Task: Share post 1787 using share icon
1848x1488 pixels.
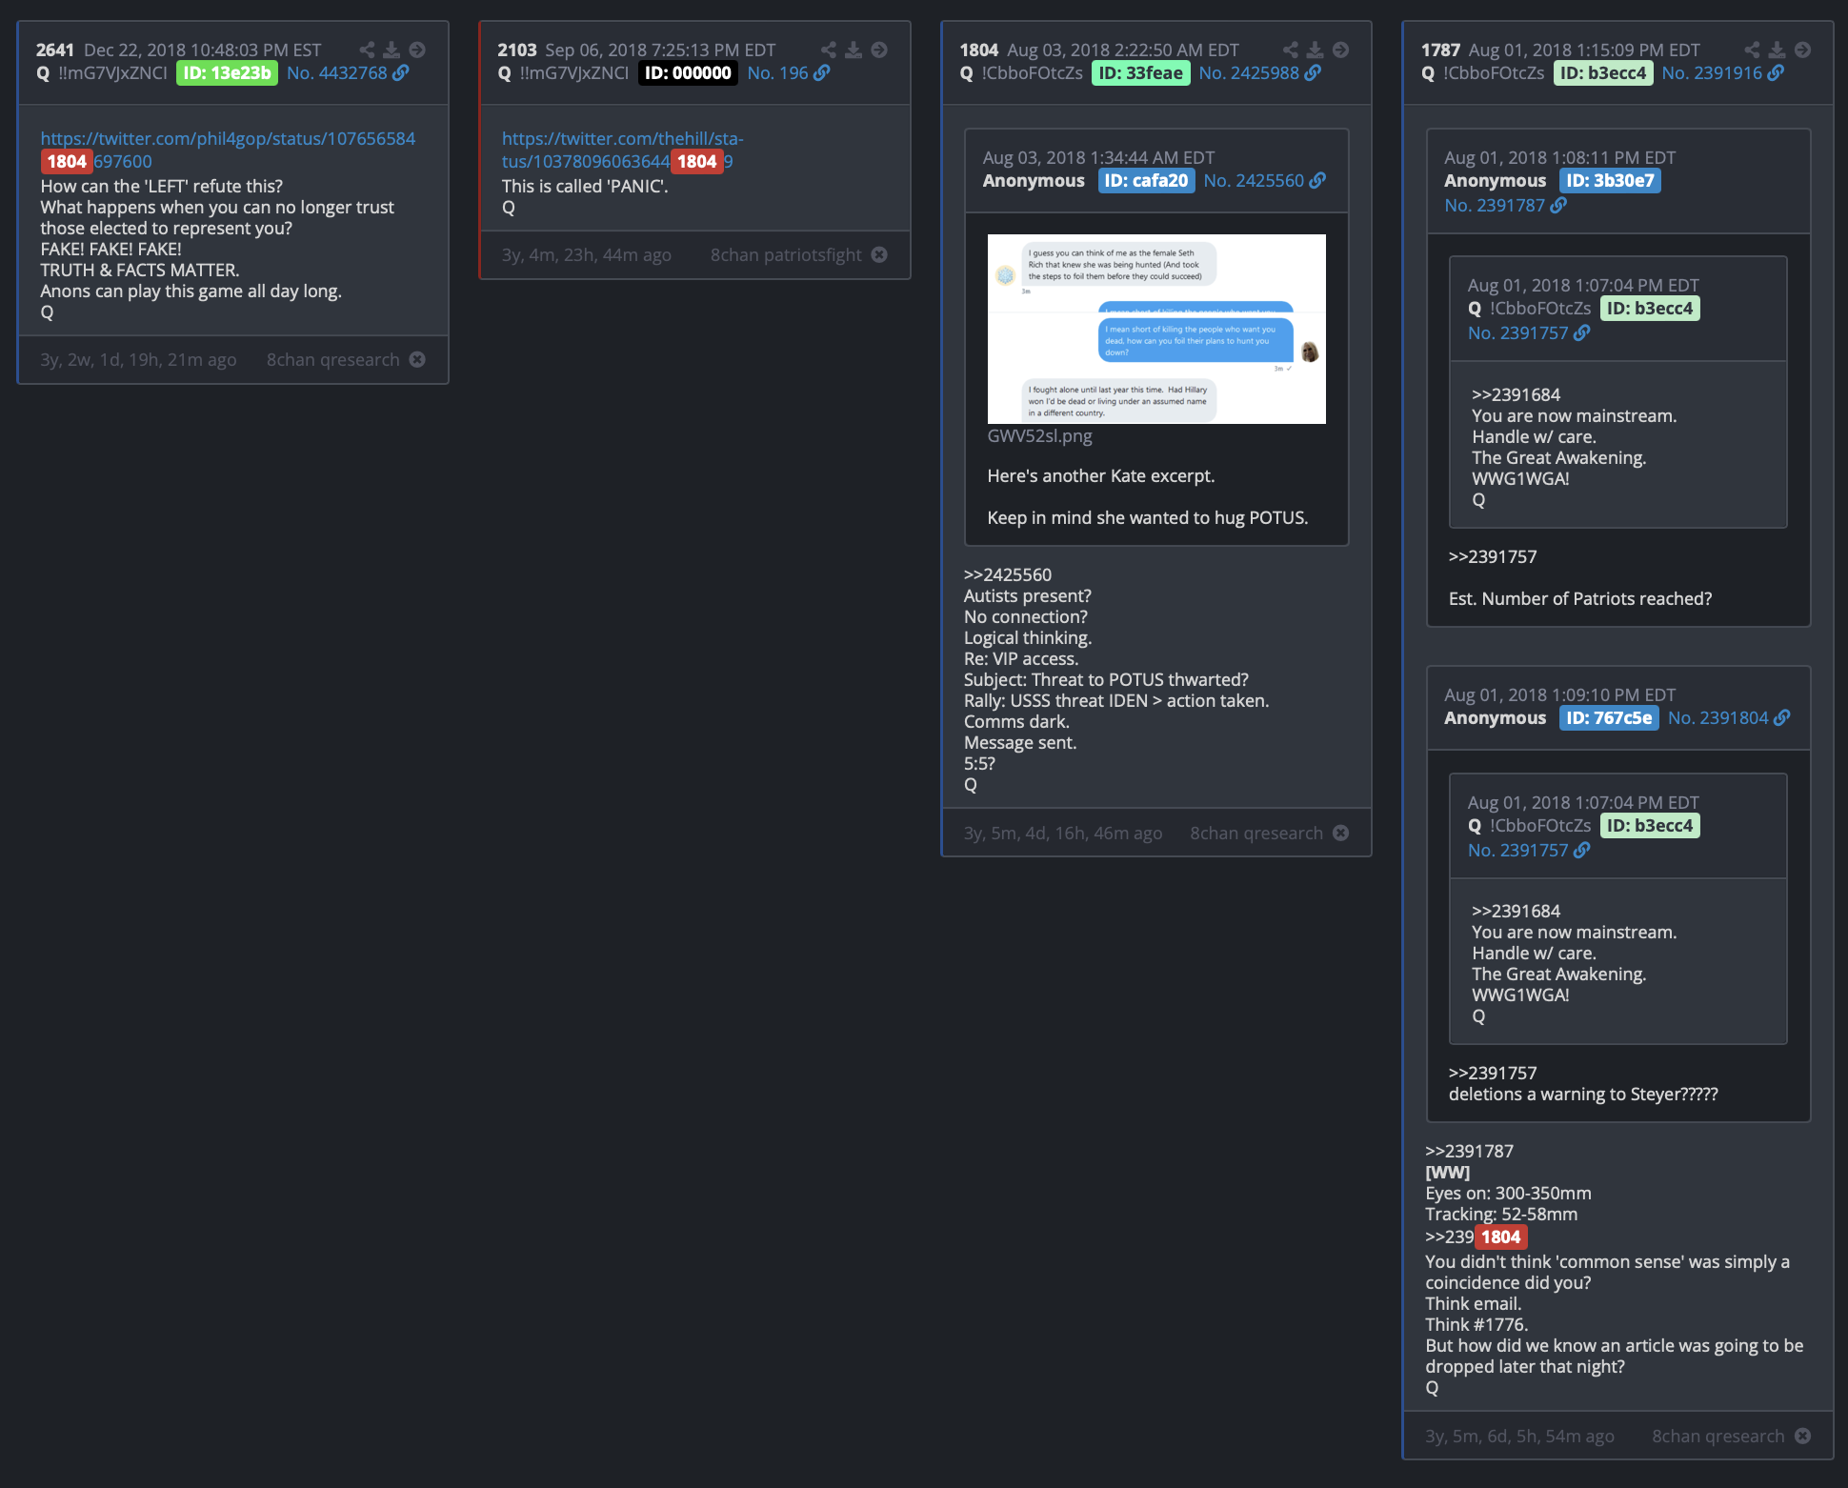Action: (1753, 50)
